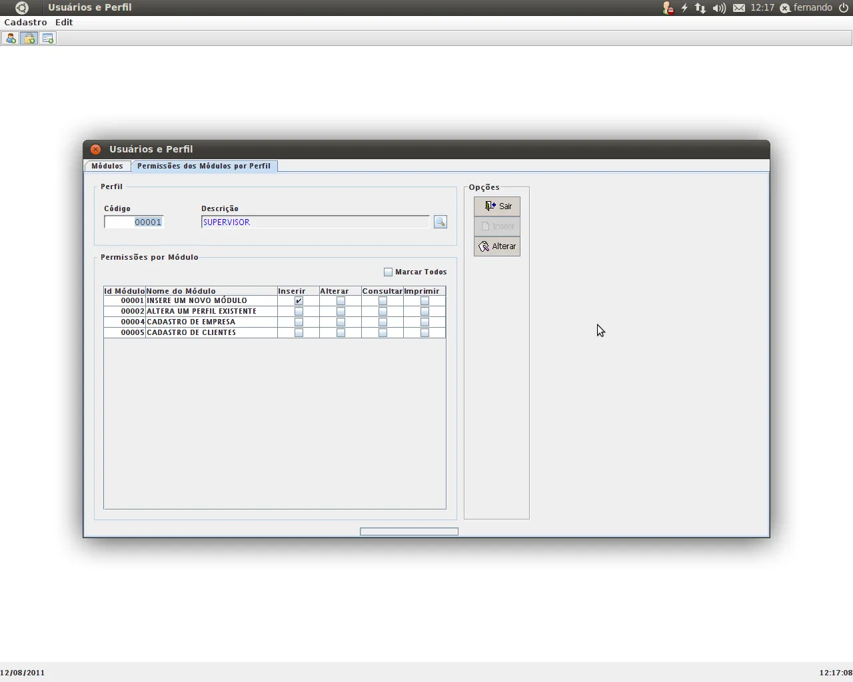Click the greyed-out Inserir button in Opções
This screenshot has height=682, width=853.
coord(497,226)
